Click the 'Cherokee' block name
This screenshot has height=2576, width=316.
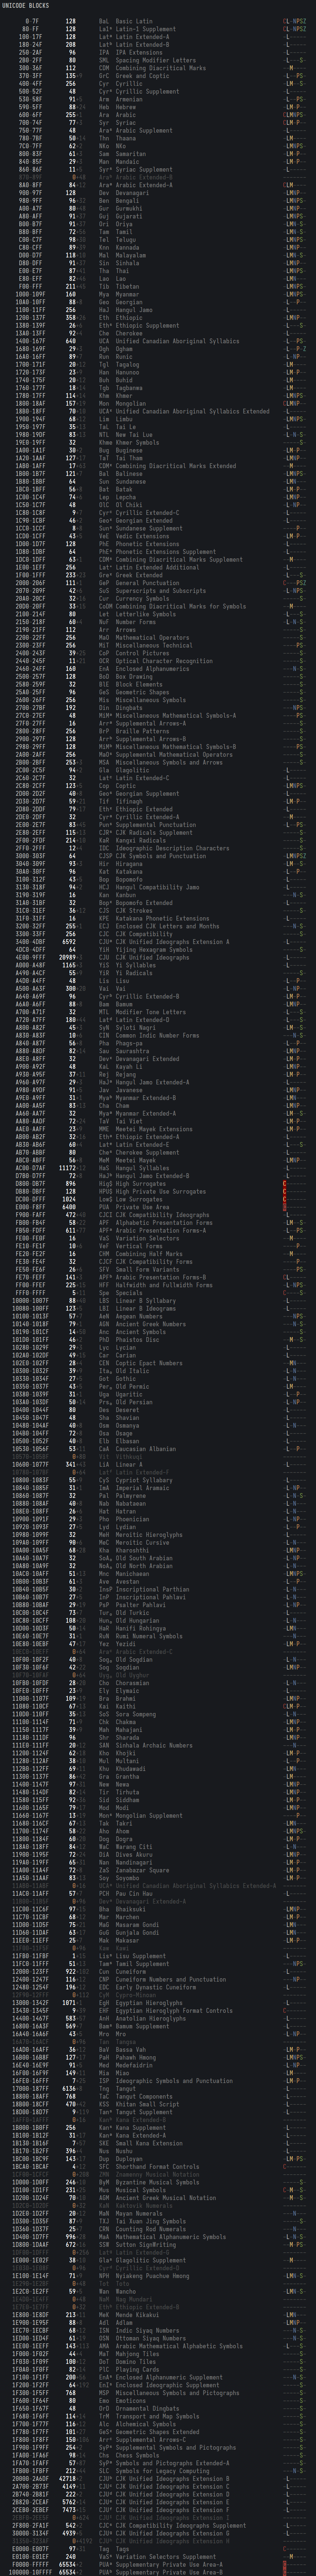[128, 333]
